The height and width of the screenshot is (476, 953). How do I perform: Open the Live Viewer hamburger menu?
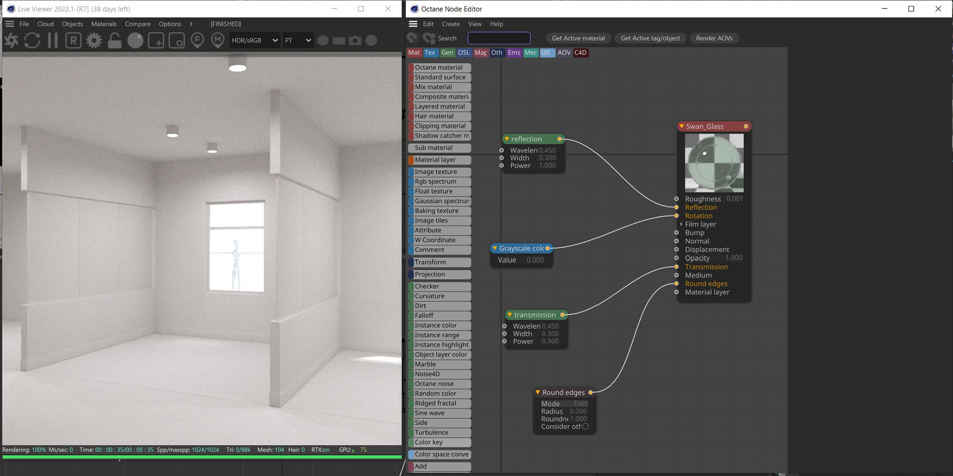click(x=9, y=24)
